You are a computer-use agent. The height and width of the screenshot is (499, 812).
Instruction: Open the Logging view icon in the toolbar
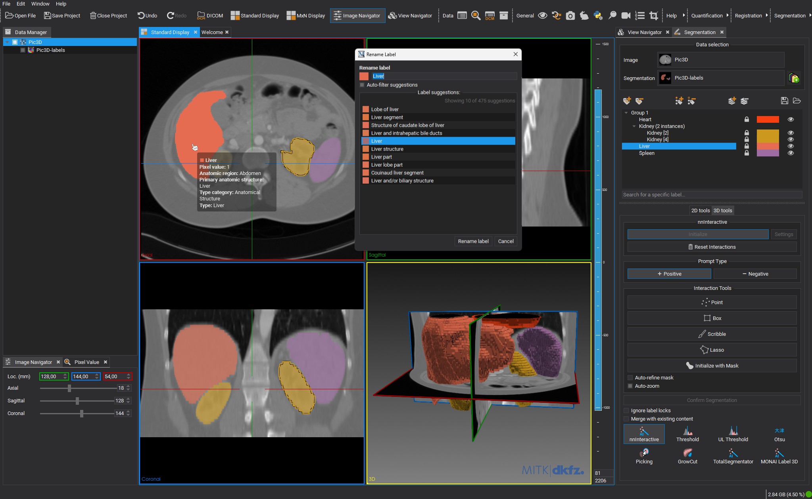(639, 16)
